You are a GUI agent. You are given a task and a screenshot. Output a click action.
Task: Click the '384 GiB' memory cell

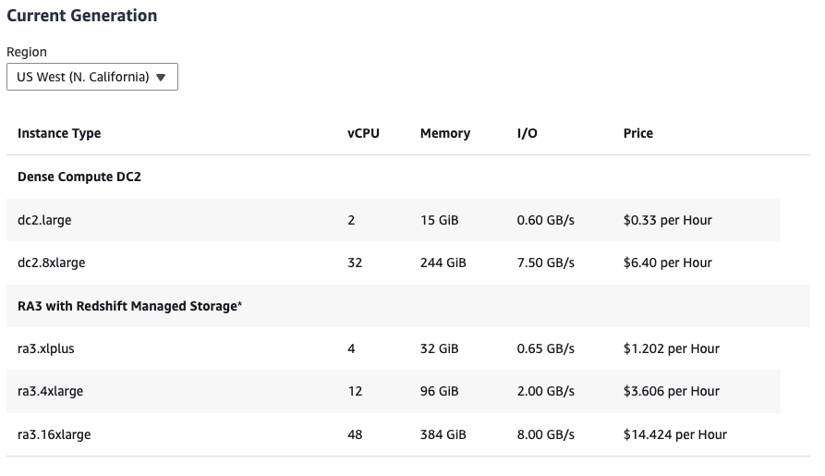click(443, 434)
